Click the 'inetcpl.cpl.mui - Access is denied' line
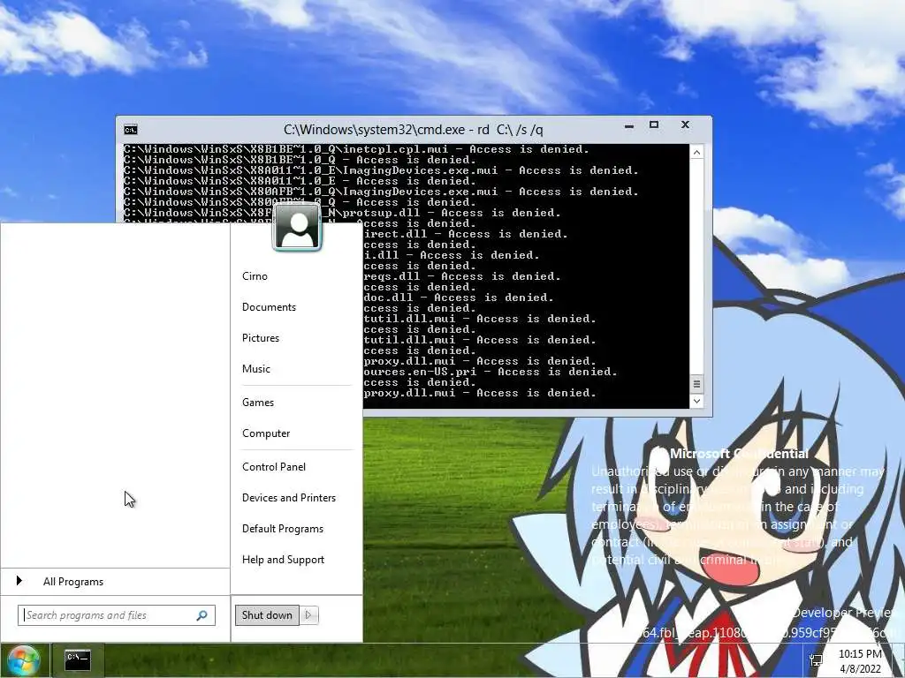This screenshot has width=905, height=678. (356, 149)
